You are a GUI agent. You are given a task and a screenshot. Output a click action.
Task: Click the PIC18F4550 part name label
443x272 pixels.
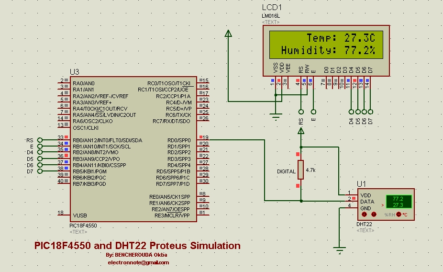[83, 226]
